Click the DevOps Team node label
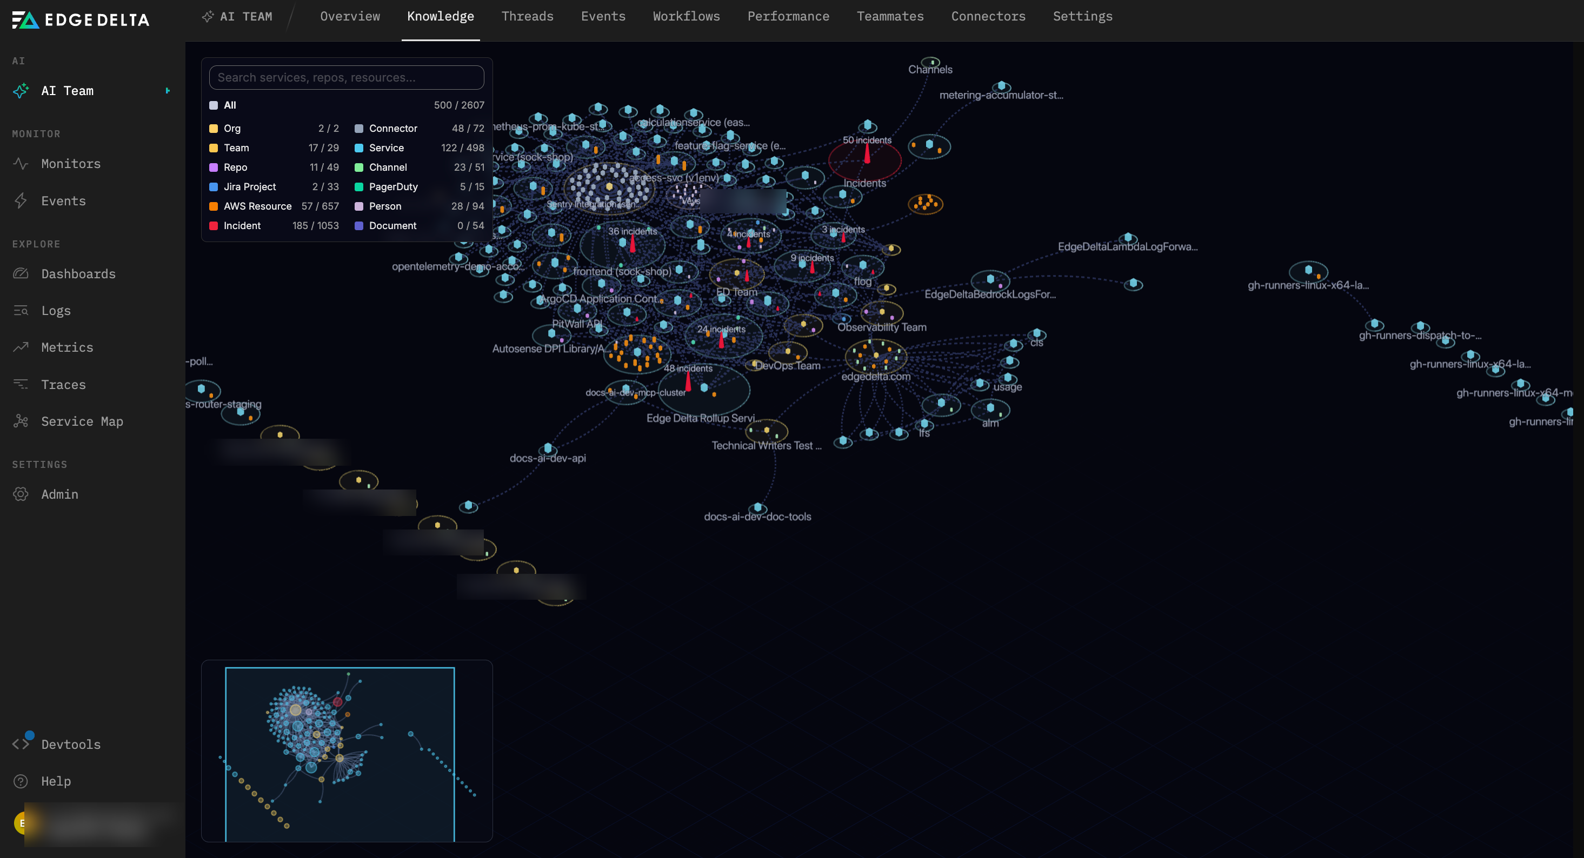The height and width of the screenshot is (858, 1584). [x=787, y=366]
